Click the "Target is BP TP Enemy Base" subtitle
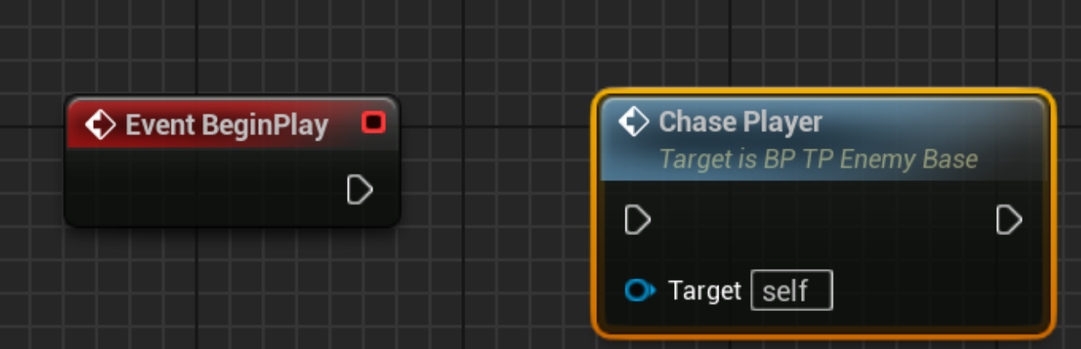Screen dimensions: 1081x349 819,159
